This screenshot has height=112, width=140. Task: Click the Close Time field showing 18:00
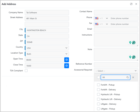click(x=44, y=66)
